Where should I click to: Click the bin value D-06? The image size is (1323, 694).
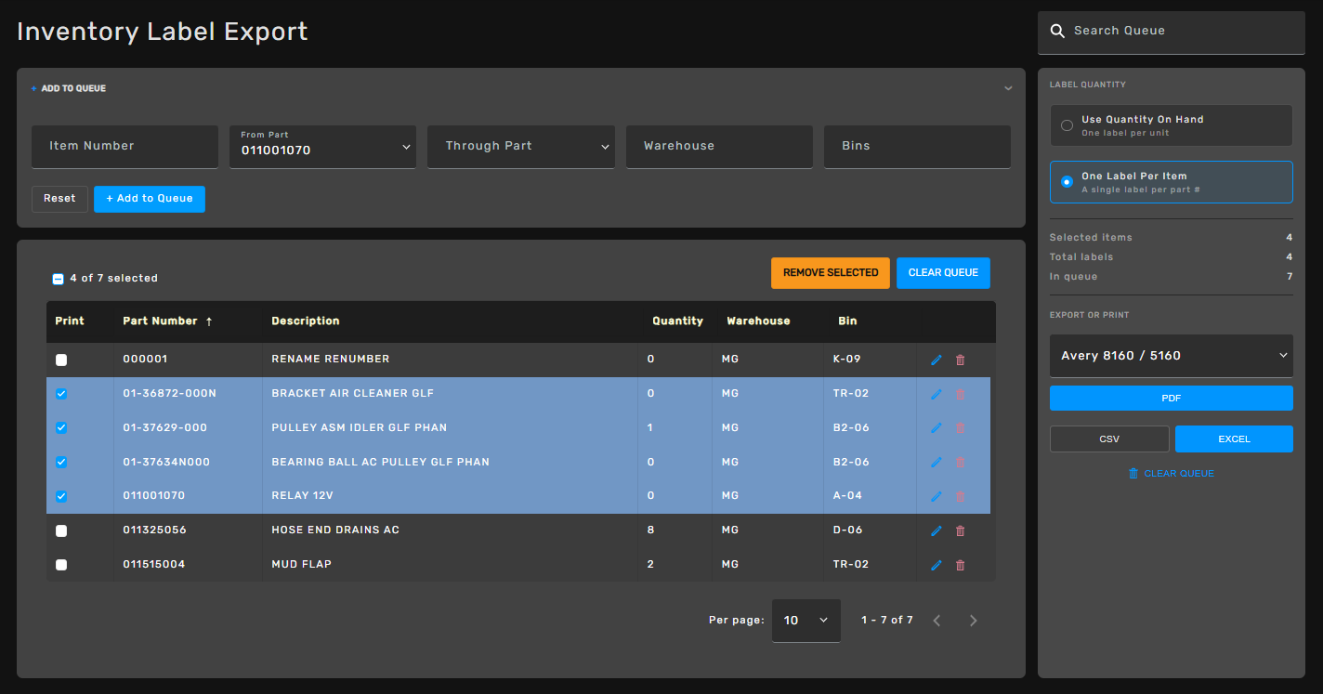click(x=848, y=530)
